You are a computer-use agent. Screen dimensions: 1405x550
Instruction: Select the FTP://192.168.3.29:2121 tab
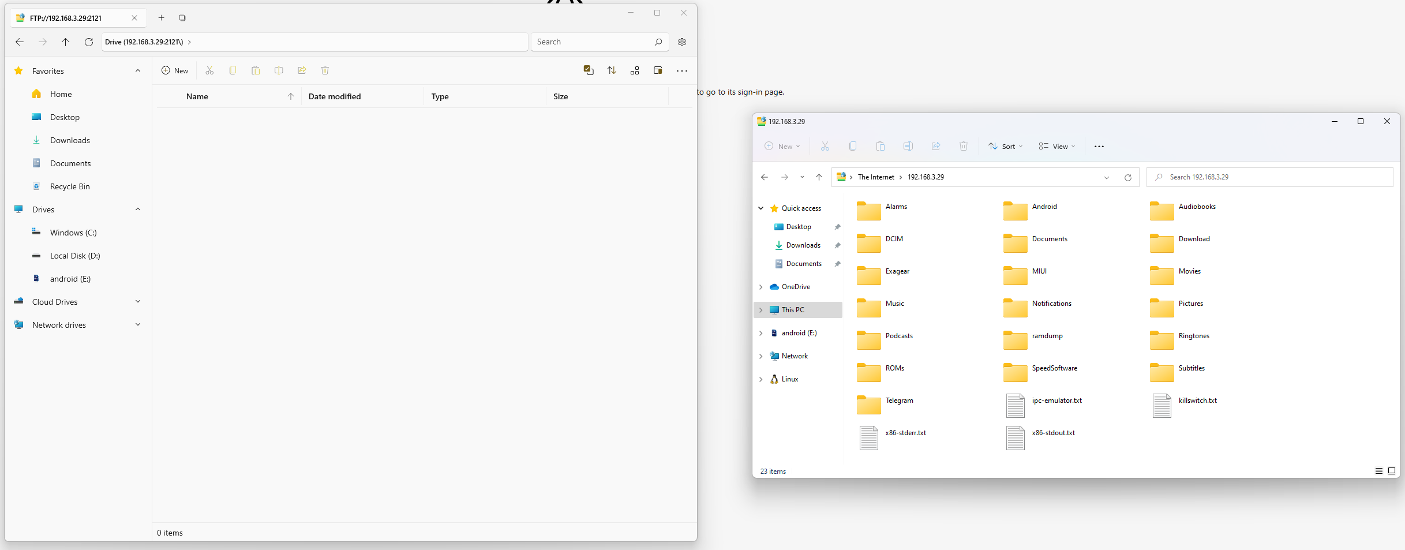coord(78,18)
